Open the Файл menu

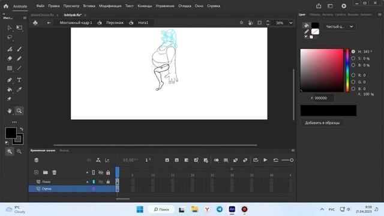[x=40, y=6]
